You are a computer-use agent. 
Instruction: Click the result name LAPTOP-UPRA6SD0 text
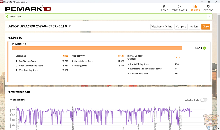(x=37, y=26)
